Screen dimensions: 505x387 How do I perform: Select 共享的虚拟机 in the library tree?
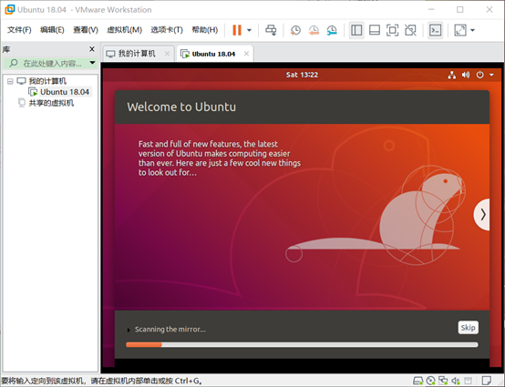[x=51, y=103]
